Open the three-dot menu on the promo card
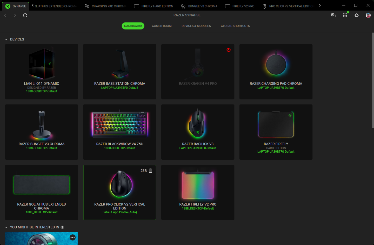The image size is (374, 245). (x=72, y=237)
